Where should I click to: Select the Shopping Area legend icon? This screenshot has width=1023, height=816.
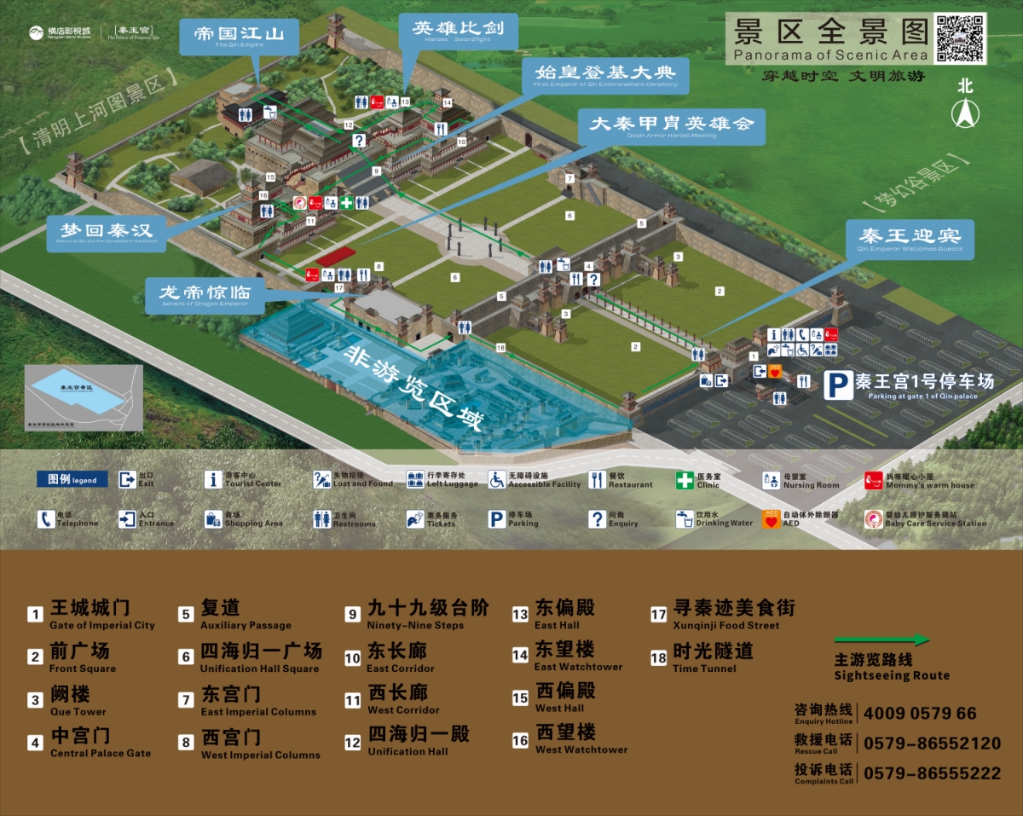coord(213,518)
